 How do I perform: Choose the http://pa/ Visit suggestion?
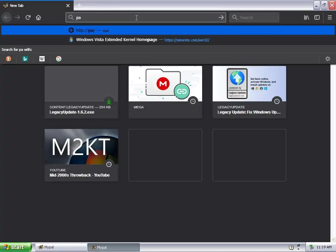[168, 30]
